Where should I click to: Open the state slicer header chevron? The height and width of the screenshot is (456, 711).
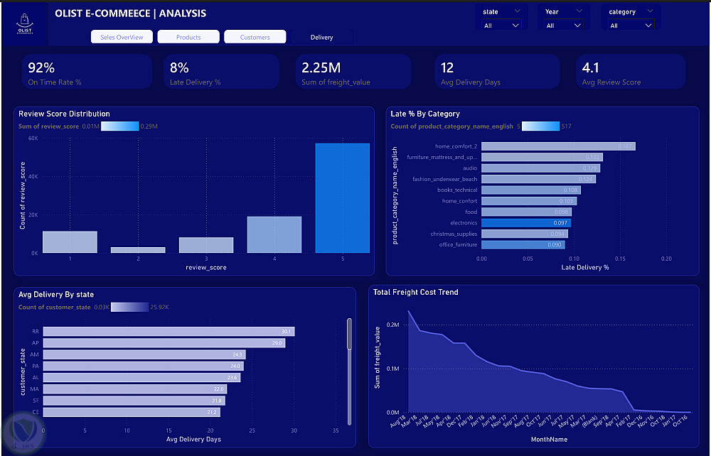click(517, 11)
